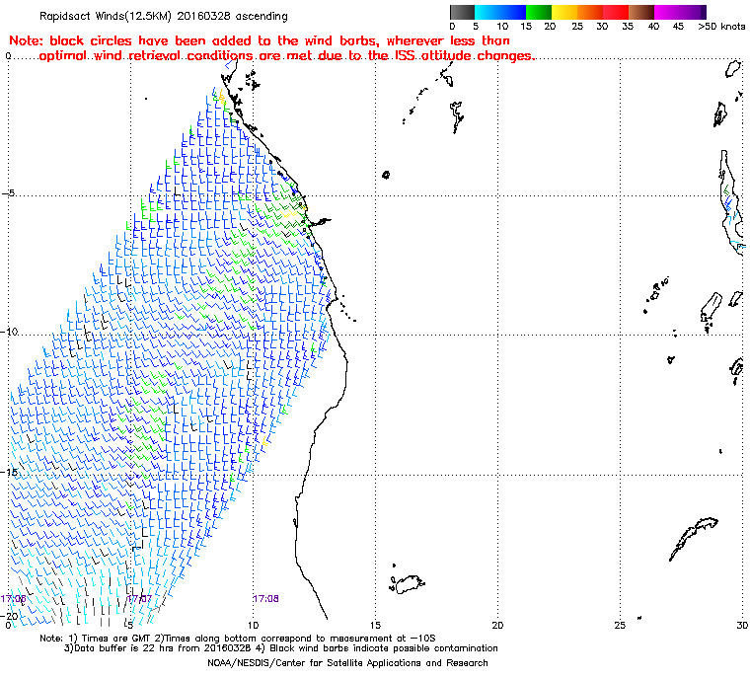Screen dimensions: 750x679
Task: Click the lake outline near 16E, 19S
Action: coord(407,584)
